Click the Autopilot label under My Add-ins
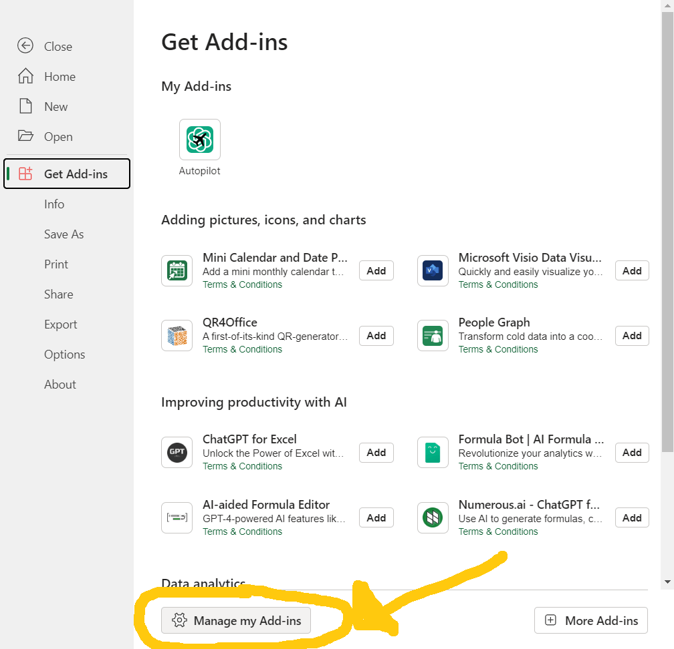 (x=199, y=171)
